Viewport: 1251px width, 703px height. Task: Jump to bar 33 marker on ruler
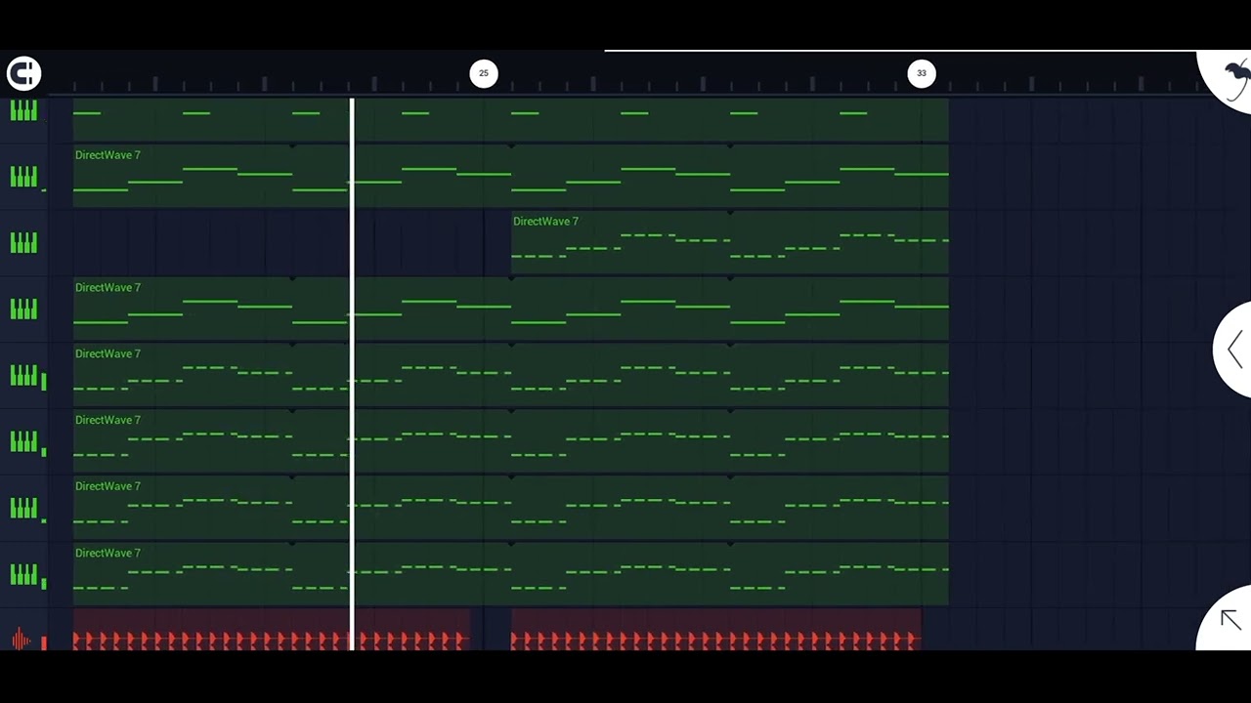coord(921,73)
